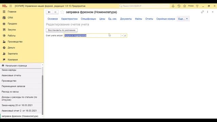
Task: Switch to the Серийные номера tab
Action: (x=166, y=19)
